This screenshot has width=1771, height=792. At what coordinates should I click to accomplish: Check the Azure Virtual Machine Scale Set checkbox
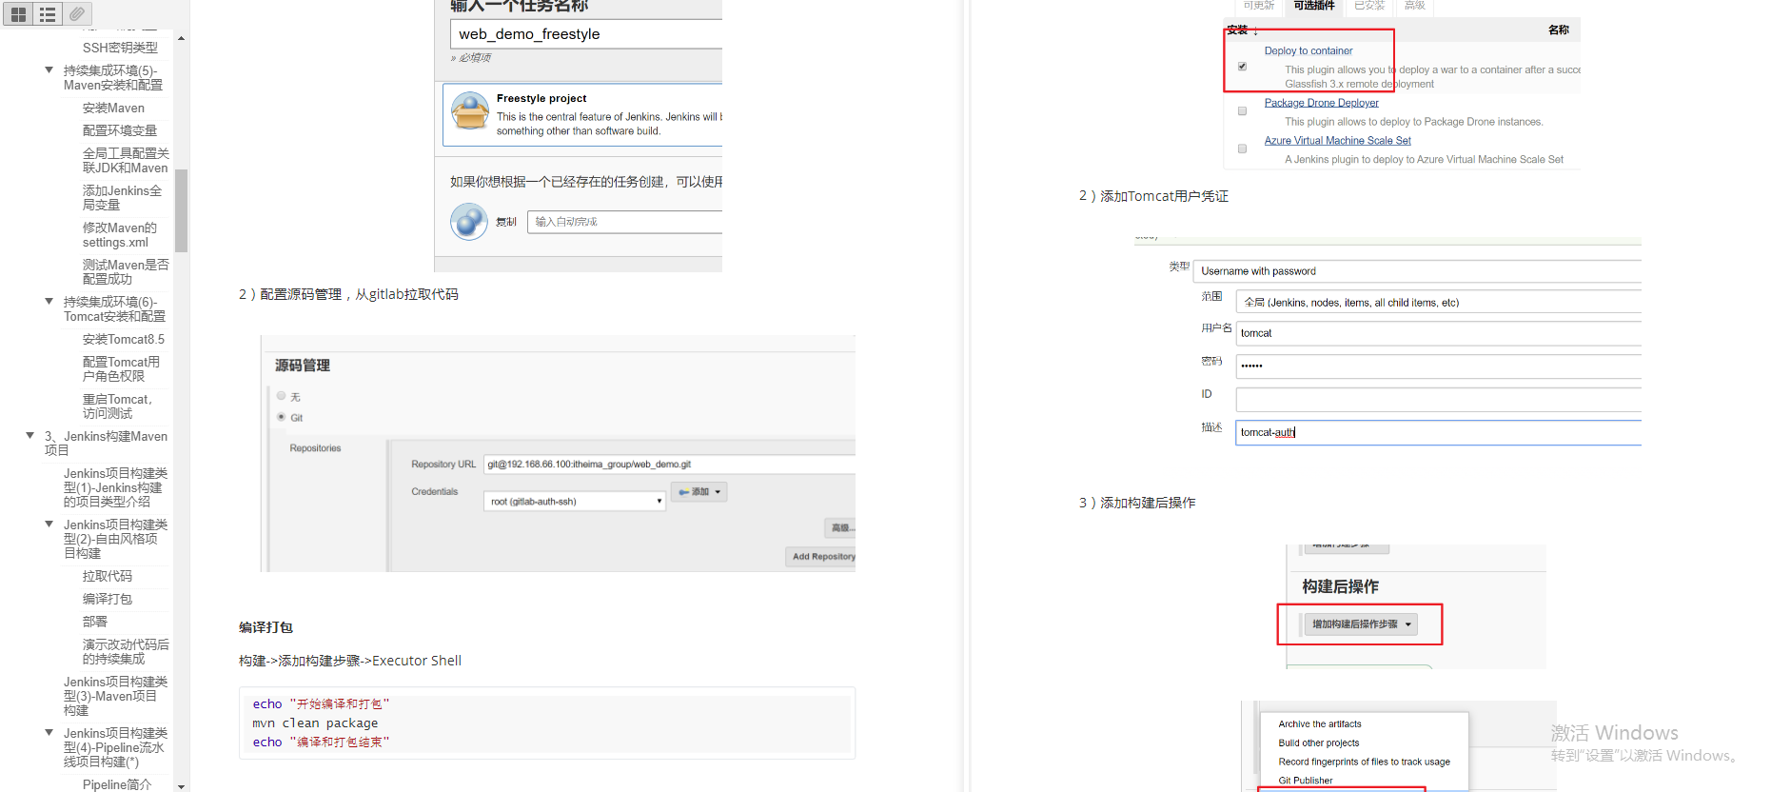point(1242,148)
